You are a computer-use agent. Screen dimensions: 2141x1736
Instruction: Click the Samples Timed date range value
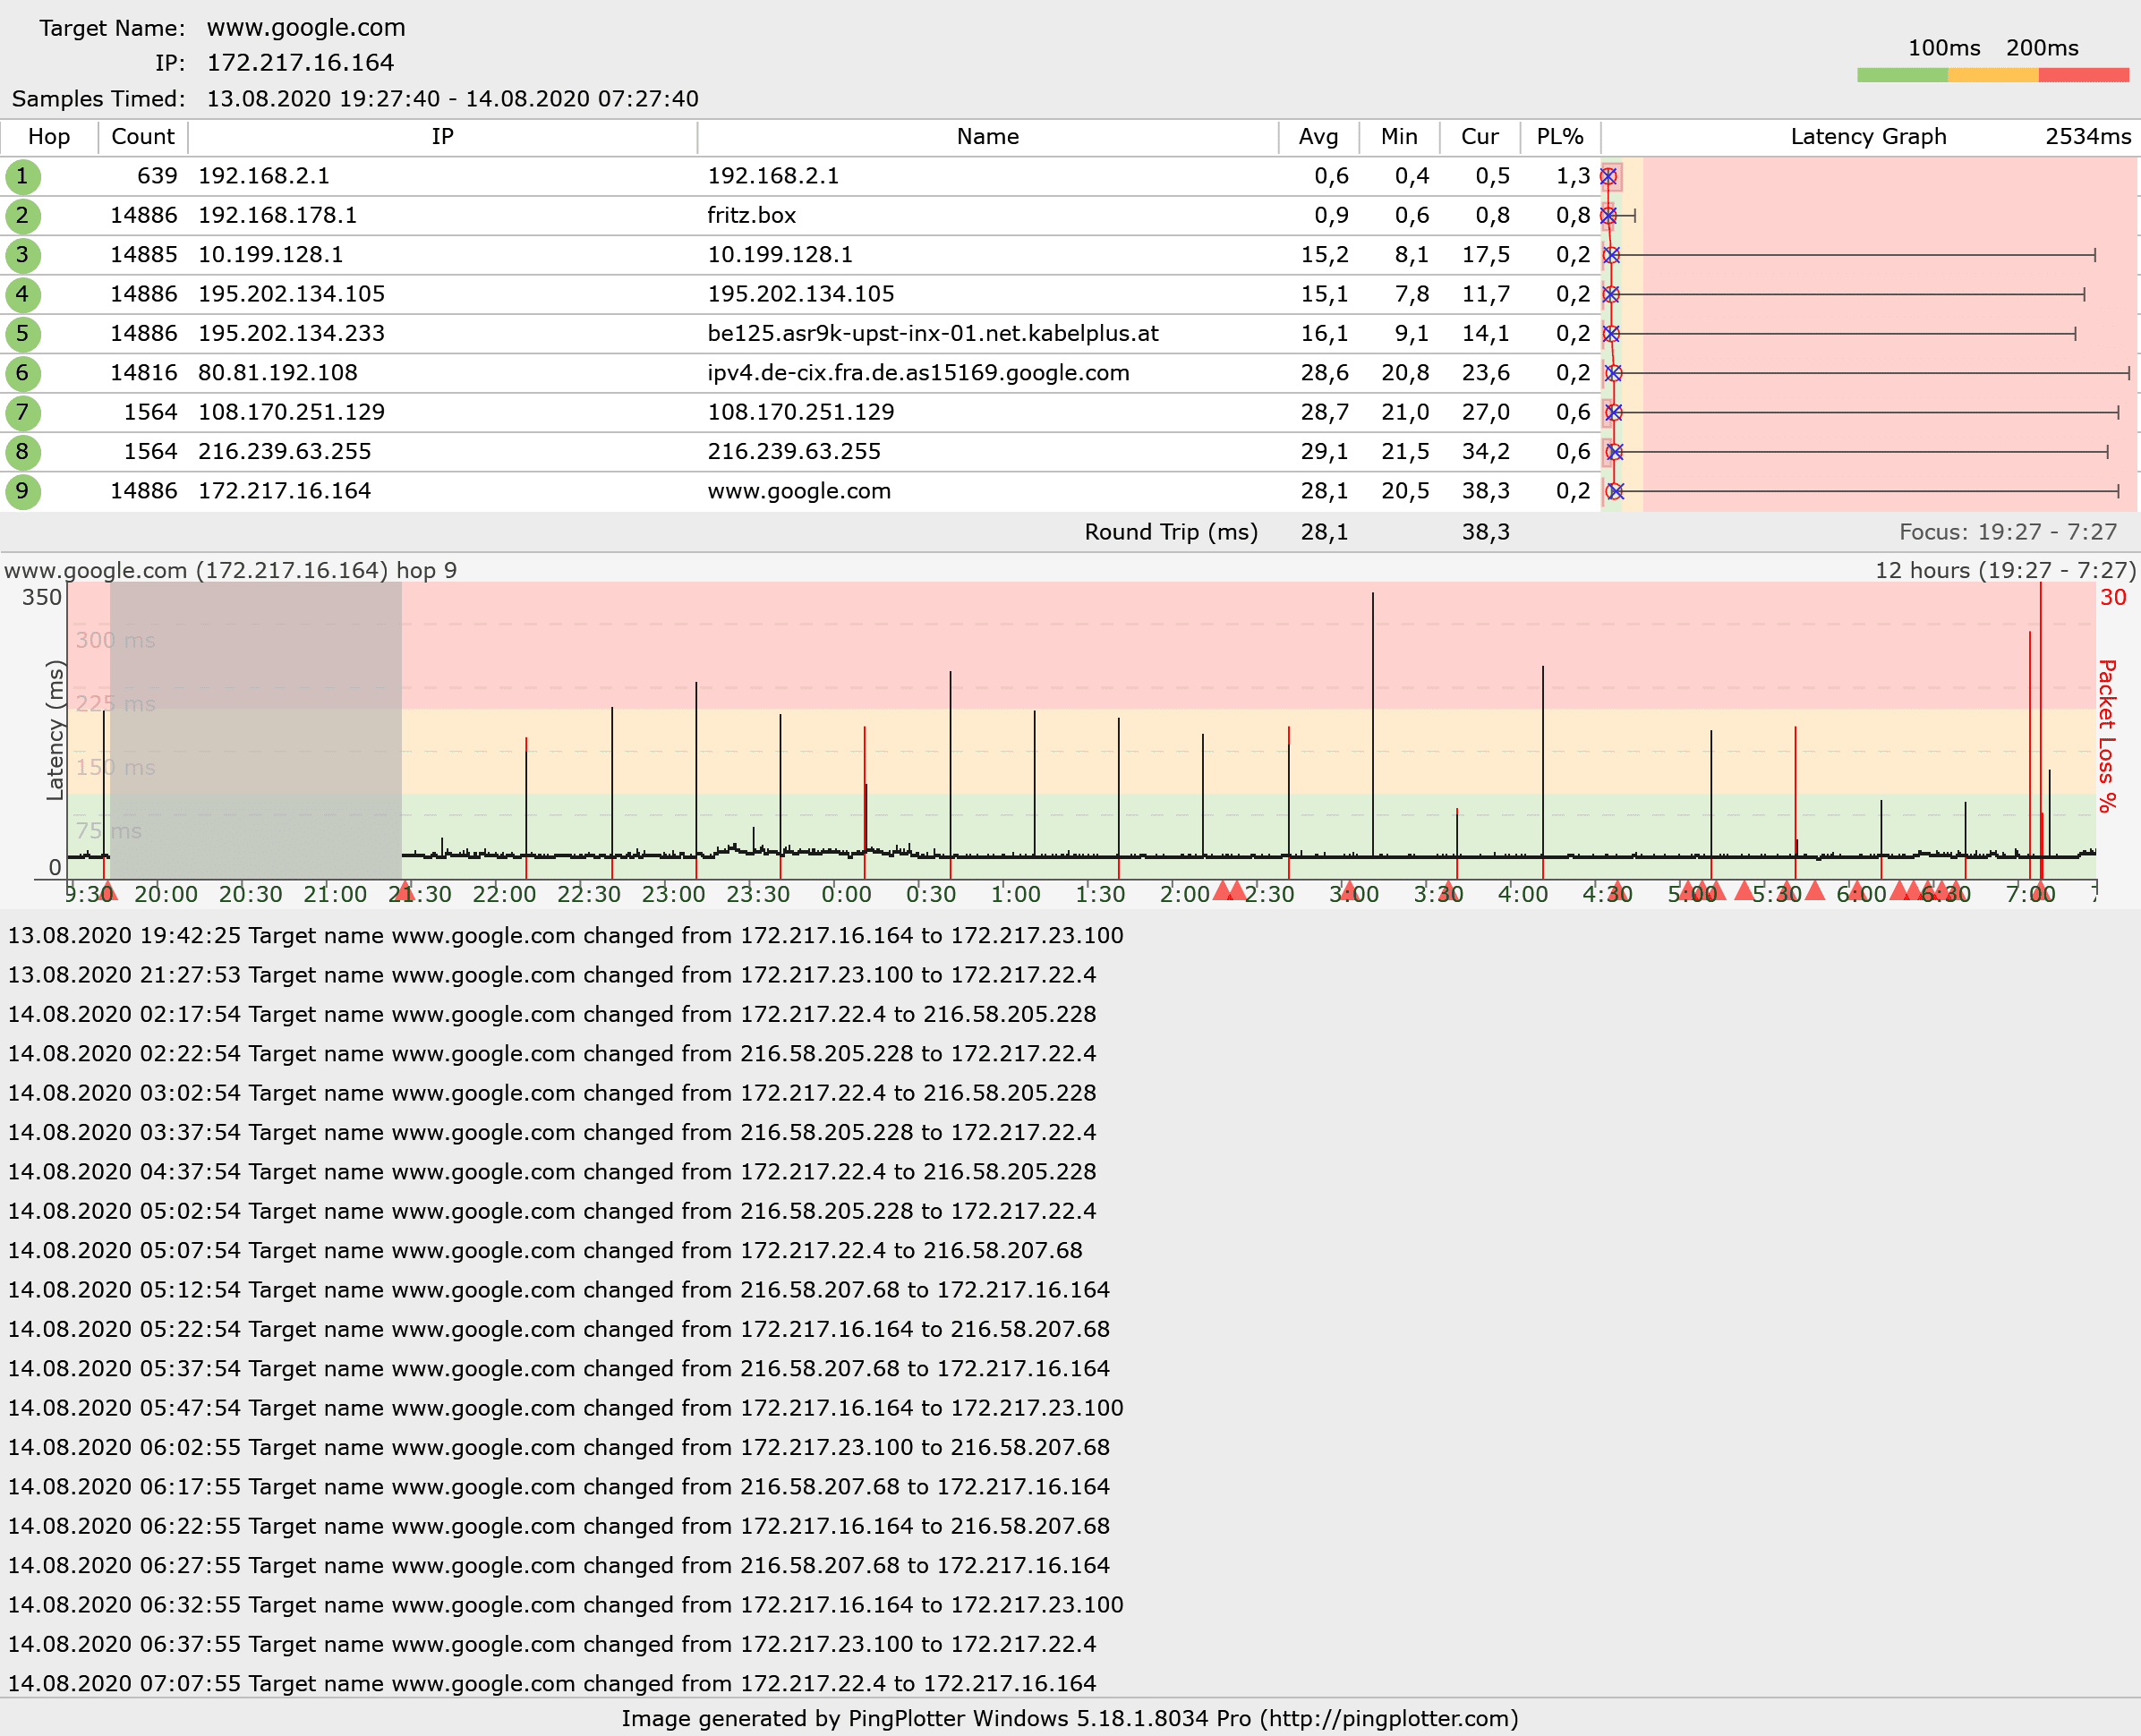coord(453,99)
